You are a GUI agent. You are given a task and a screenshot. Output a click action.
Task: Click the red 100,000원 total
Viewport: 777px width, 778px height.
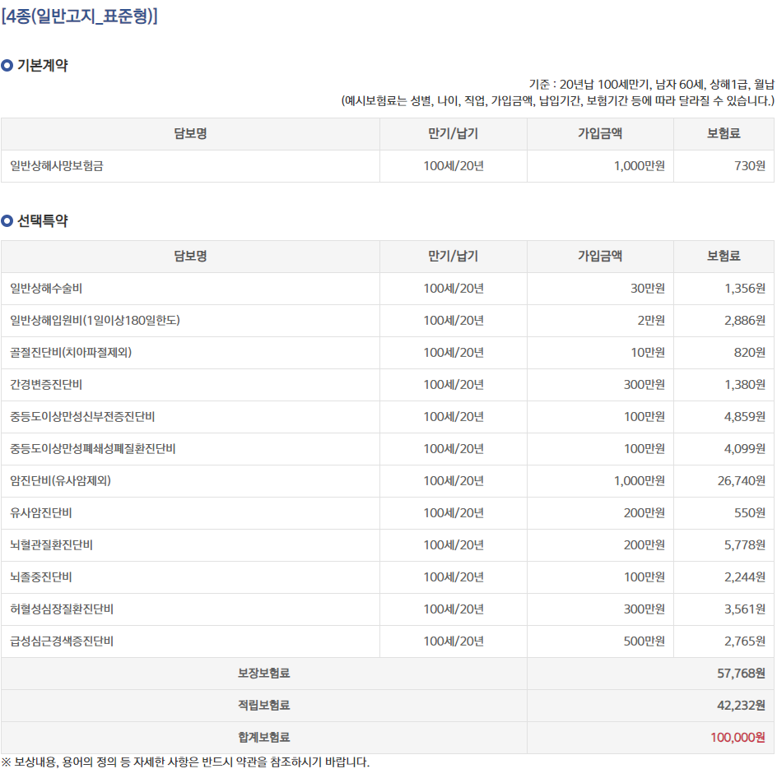(x=737, y=738)
